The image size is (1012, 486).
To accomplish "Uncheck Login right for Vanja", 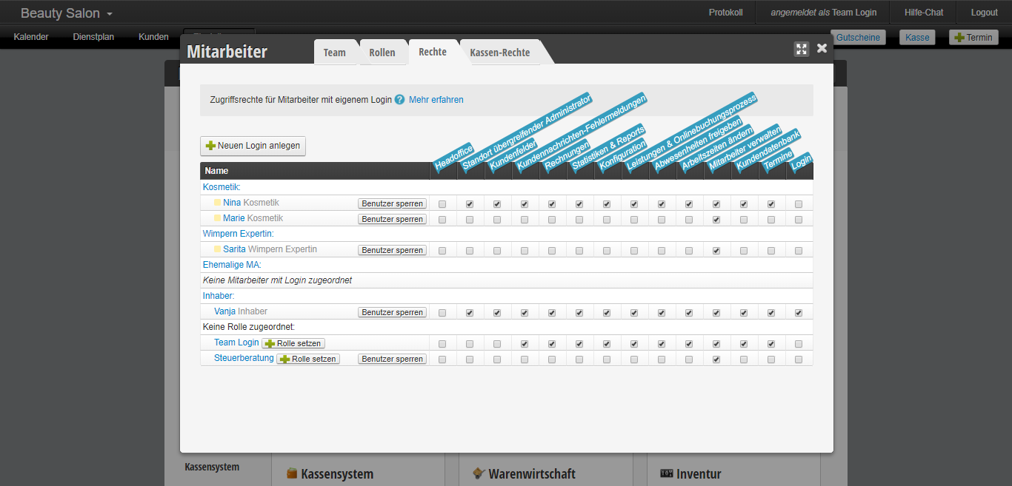I will (x=799, y=313).
